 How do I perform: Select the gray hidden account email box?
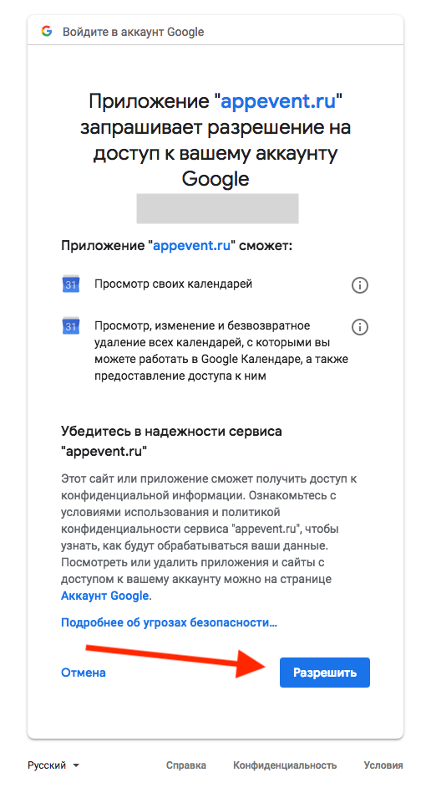[217, 208]
